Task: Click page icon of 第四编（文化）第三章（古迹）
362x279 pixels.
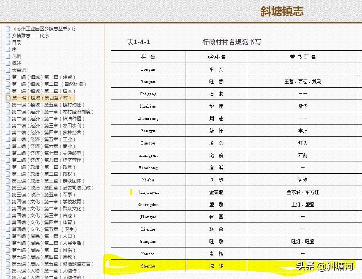Action: (8, 215)
